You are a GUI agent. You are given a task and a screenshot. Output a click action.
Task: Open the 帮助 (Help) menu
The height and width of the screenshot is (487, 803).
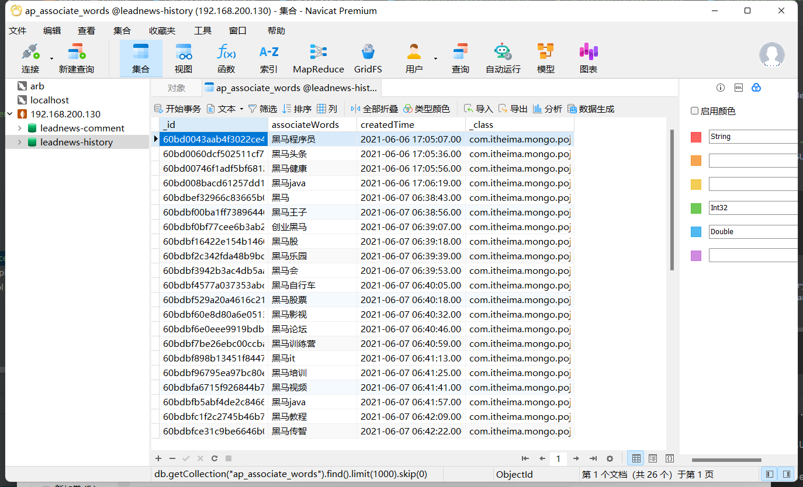pyautogui.click(x=276, y=31)
